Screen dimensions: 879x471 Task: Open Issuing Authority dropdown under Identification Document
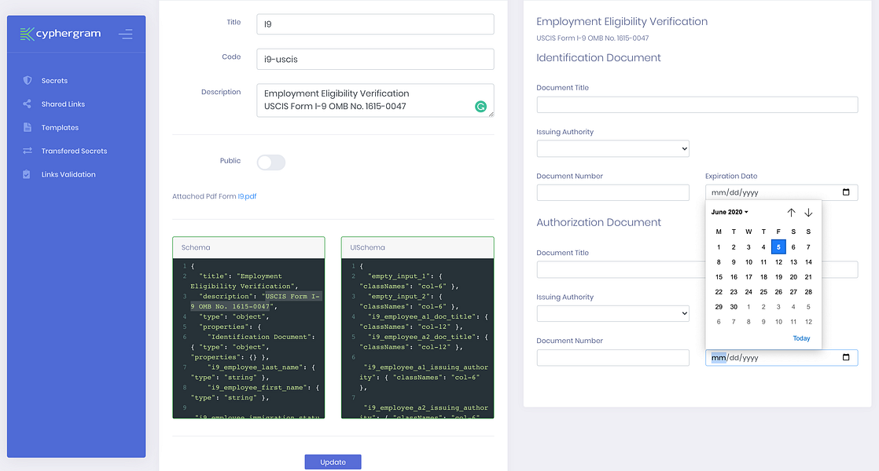612,149
